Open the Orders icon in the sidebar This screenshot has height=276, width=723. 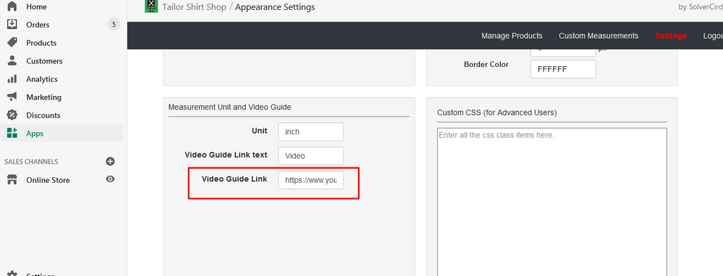click(12, 25)
